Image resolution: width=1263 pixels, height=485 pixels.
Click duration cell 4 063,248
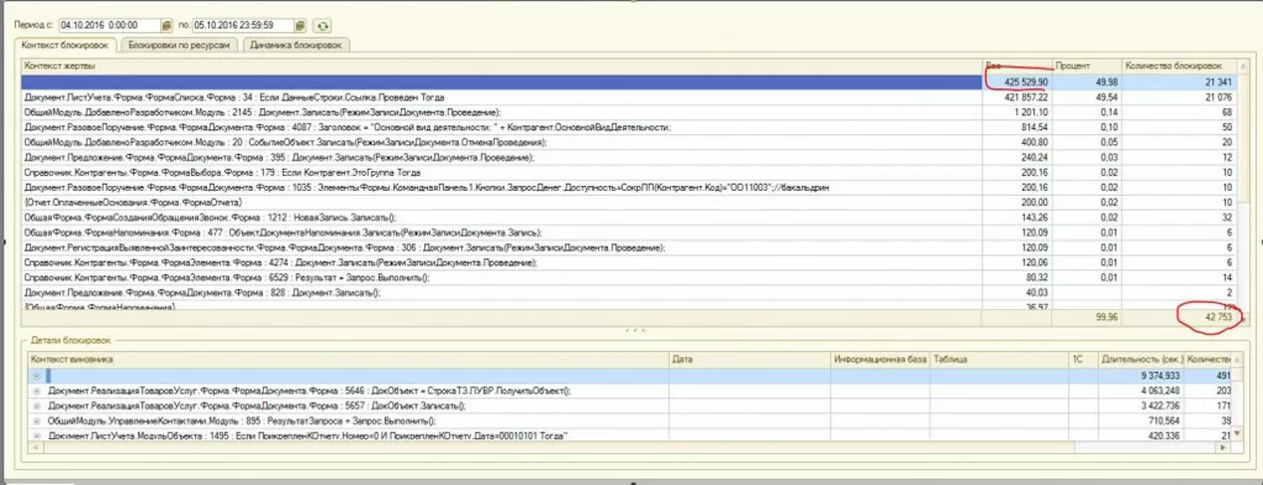pos(1142,391)
